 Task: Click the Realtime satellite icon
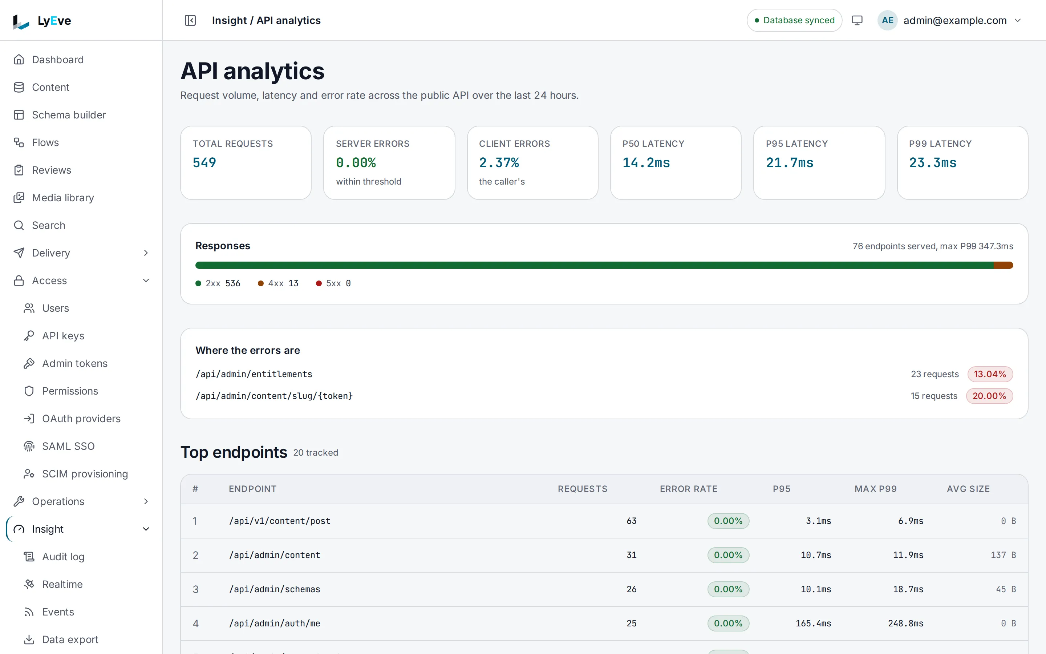click(x=29, y=584)
